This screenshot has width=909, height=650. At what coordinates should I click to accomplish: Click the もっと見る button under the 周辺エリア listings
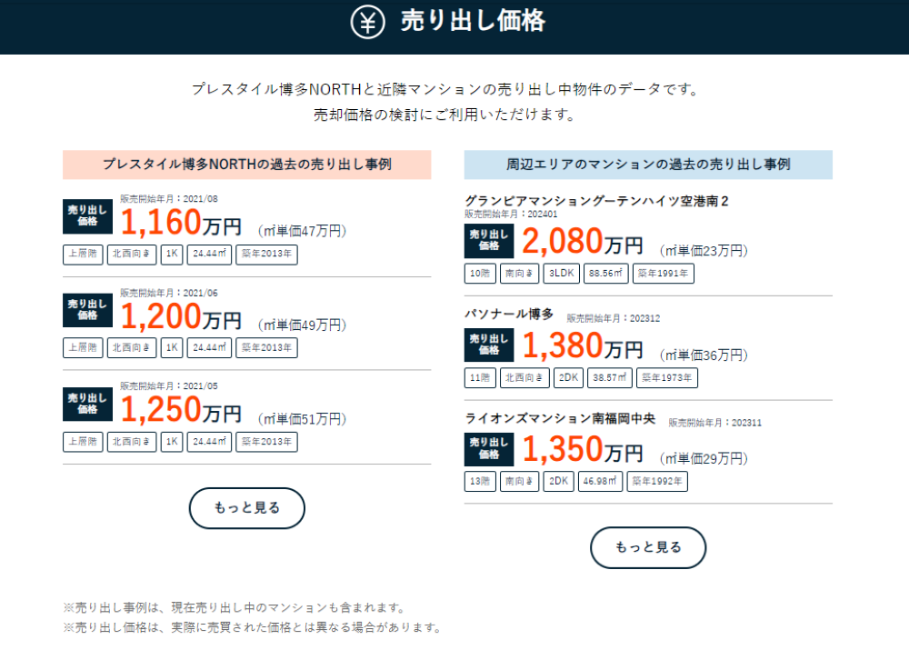(x=648, y=547)
